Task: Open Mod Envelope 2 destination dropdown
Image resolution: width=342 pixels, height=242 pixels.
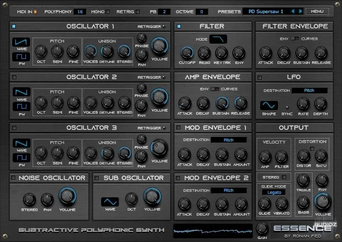Action: coord(229,190)
